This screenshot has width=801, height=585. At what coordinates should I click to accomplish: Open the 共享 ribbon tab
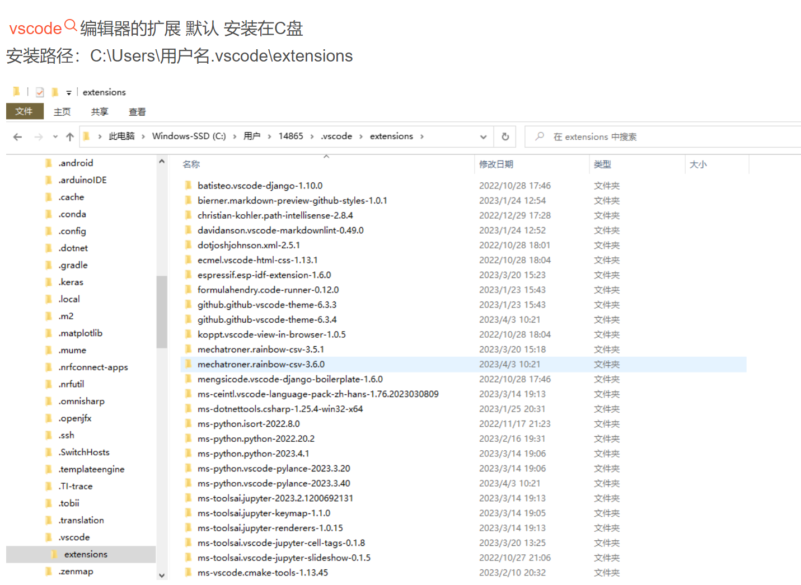[100, 112]
